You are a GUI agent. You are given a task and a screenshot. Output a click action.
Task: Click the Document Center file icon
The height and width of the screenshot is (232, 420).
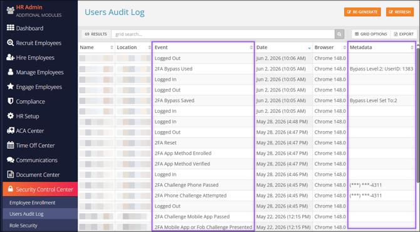tap(11, 174)
